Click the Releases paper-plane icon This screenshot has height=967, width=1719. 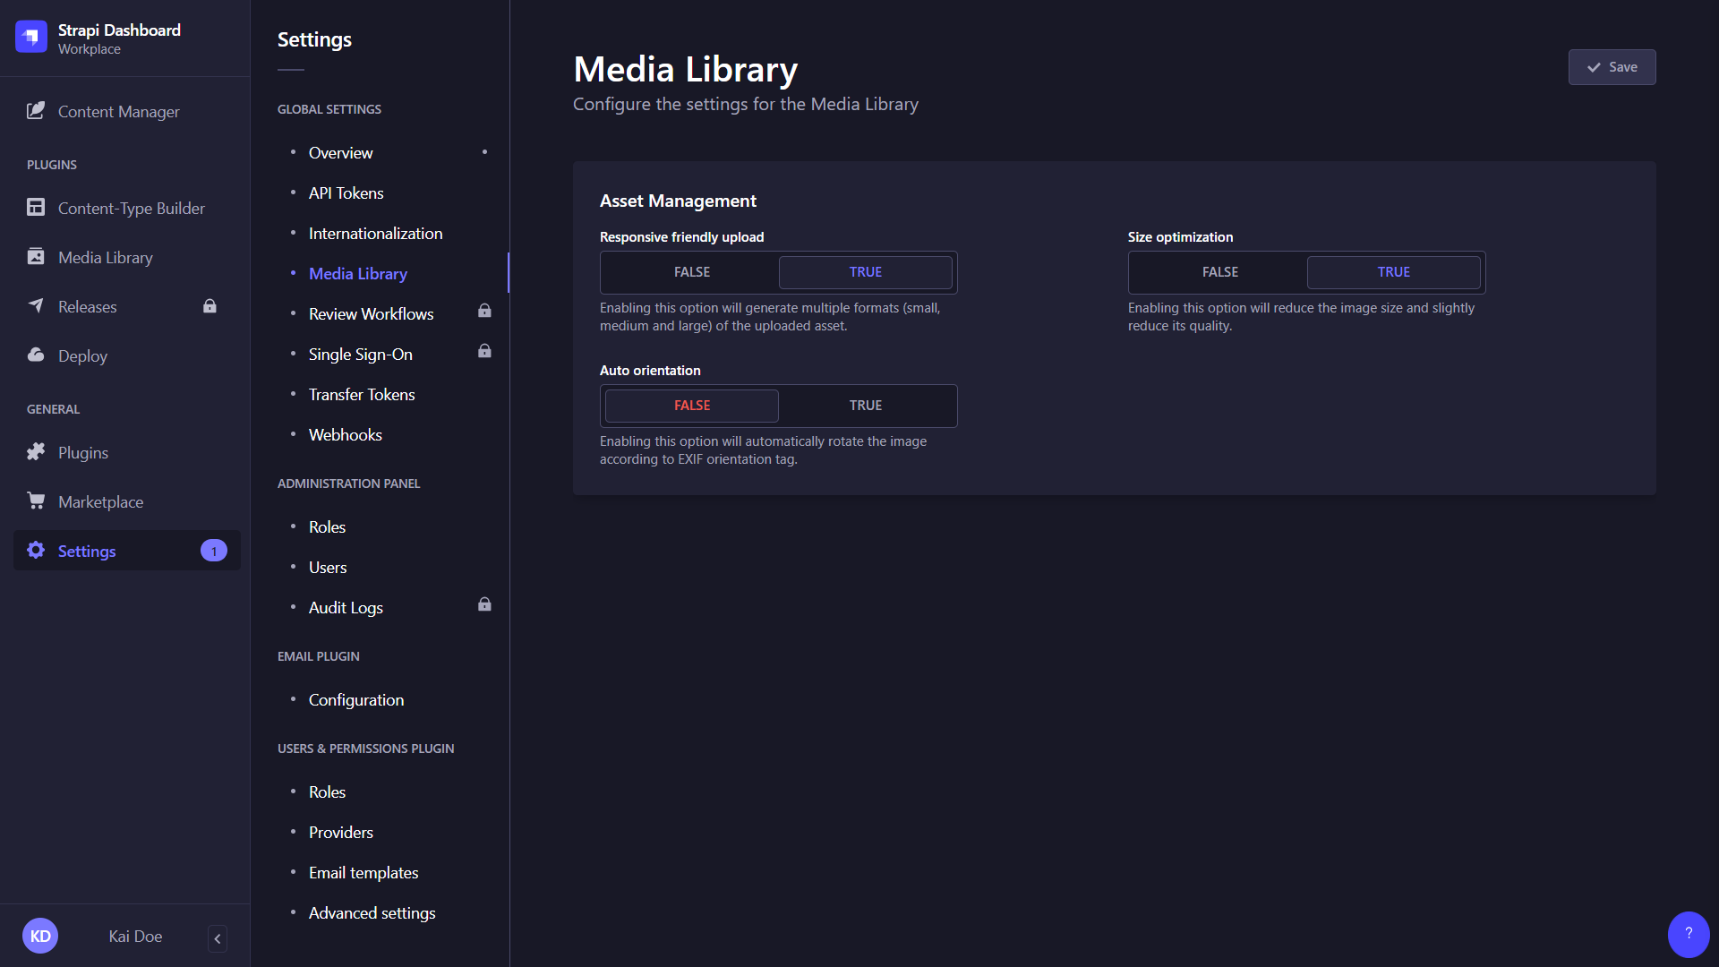(36, 305)
